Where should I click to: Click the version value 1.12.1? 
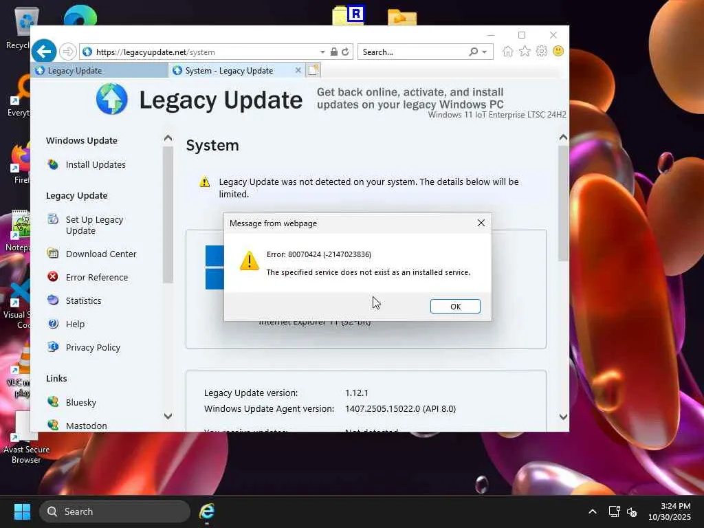pyautogui.click(x=357, y=393)
